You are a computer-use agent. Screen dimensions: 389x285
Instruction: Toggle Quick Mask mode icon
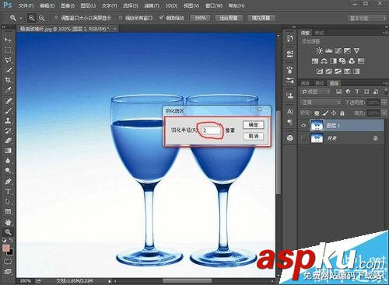coord(8,262)
